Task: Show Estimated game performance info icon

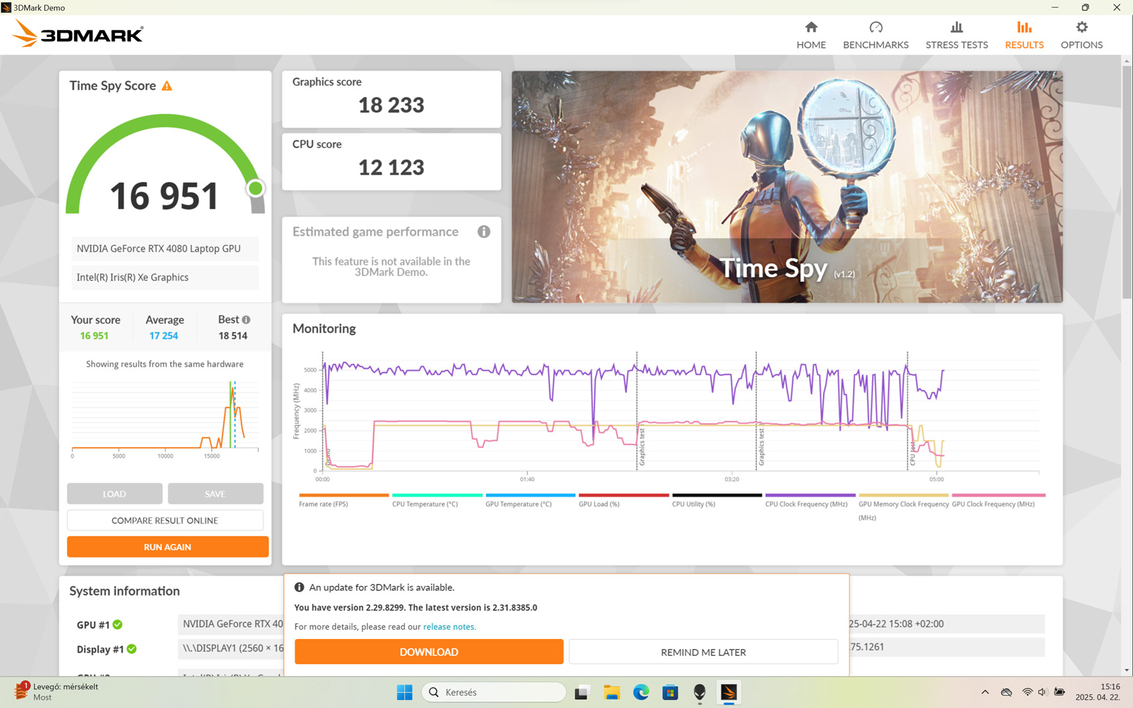Action: click(x=483, y=232)
